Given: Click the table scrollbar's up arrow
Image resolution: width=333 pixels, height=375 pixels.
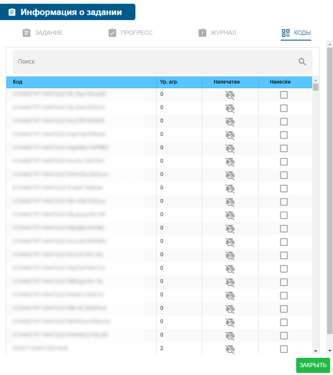Looking at the screenshot, I should click(316, 80).
